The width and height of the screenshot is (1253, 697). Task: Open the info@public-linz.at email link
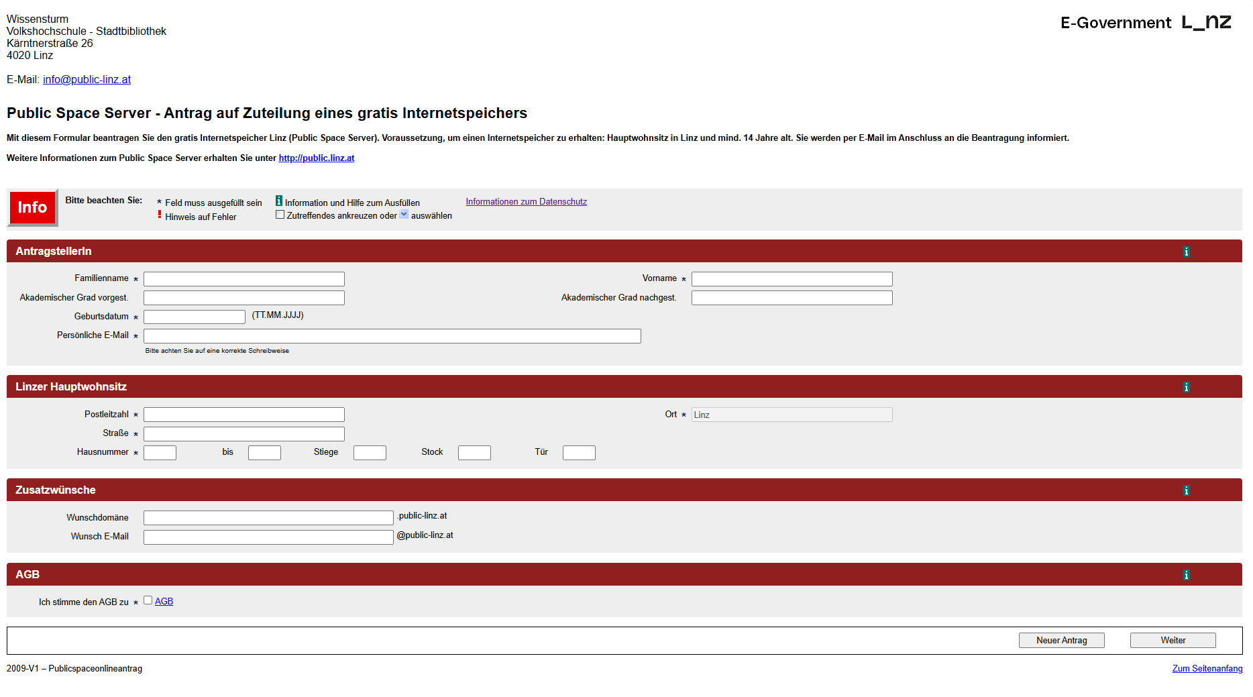coord(87,79)
